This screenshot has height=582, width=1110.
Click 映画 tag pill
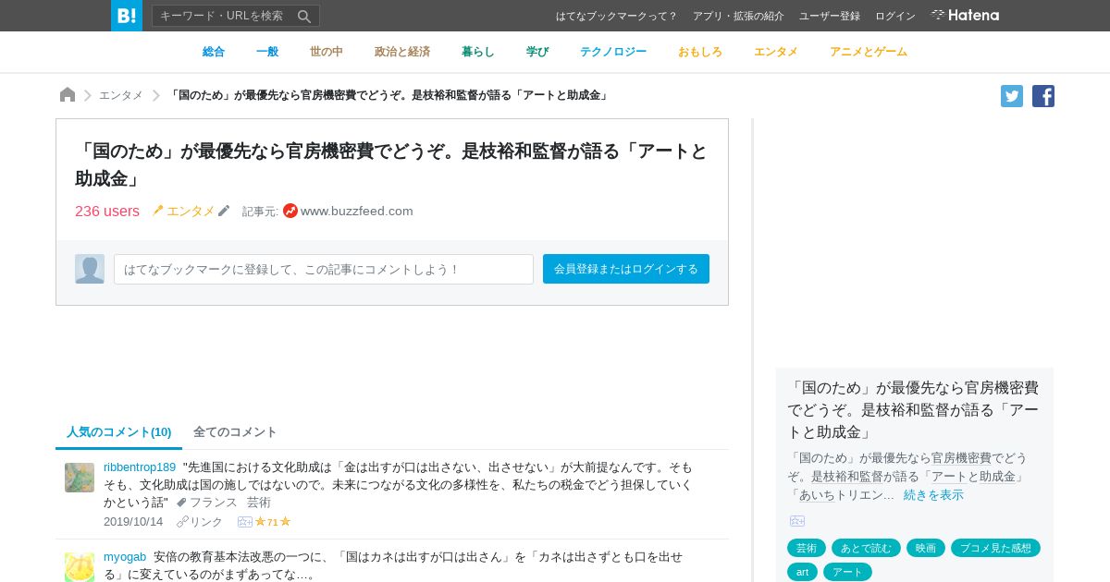926,548
